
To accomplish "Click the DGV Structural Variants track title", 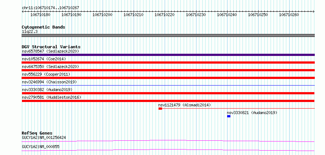I will (x=51, y=47).
